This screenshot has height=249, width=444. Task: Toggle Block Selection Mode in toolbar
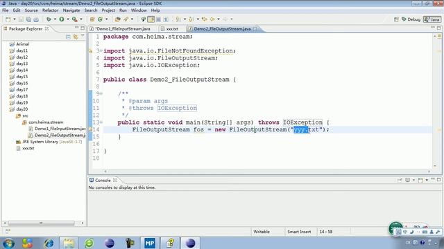point(159,19)
